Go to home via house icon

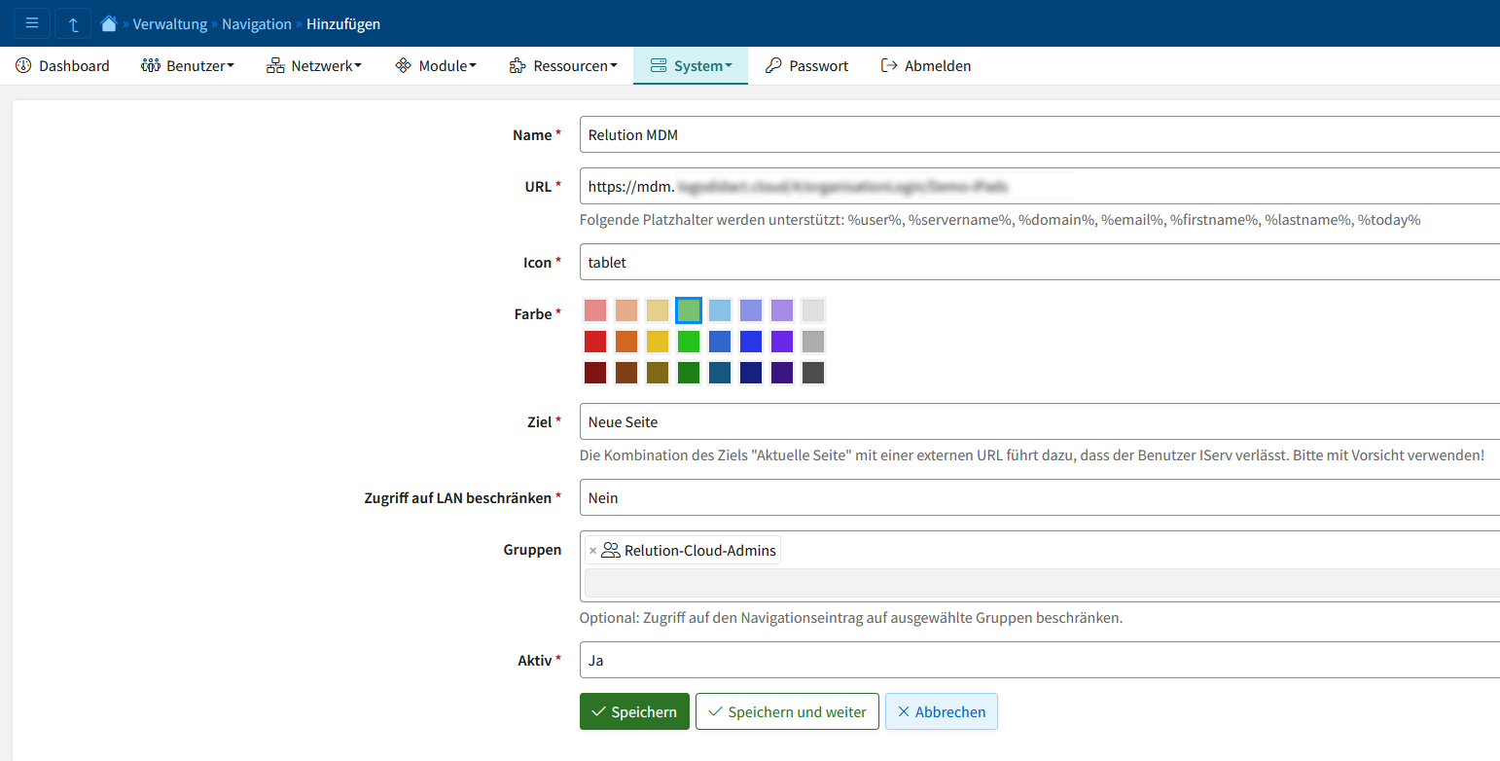click(109, 23)
